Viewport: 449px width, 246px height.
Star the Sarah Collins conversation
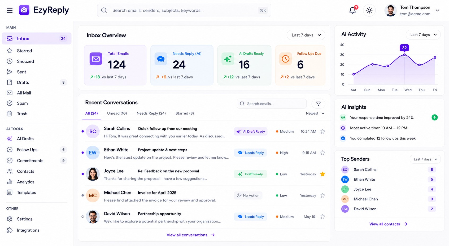click(x=322, y=131)
